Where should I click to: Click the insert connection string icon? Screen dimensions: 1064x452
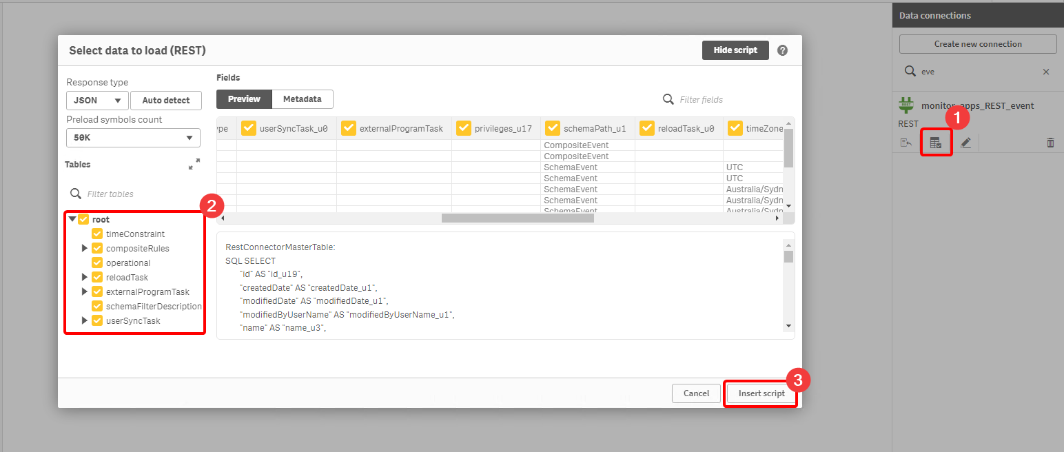tap(906, 143)
